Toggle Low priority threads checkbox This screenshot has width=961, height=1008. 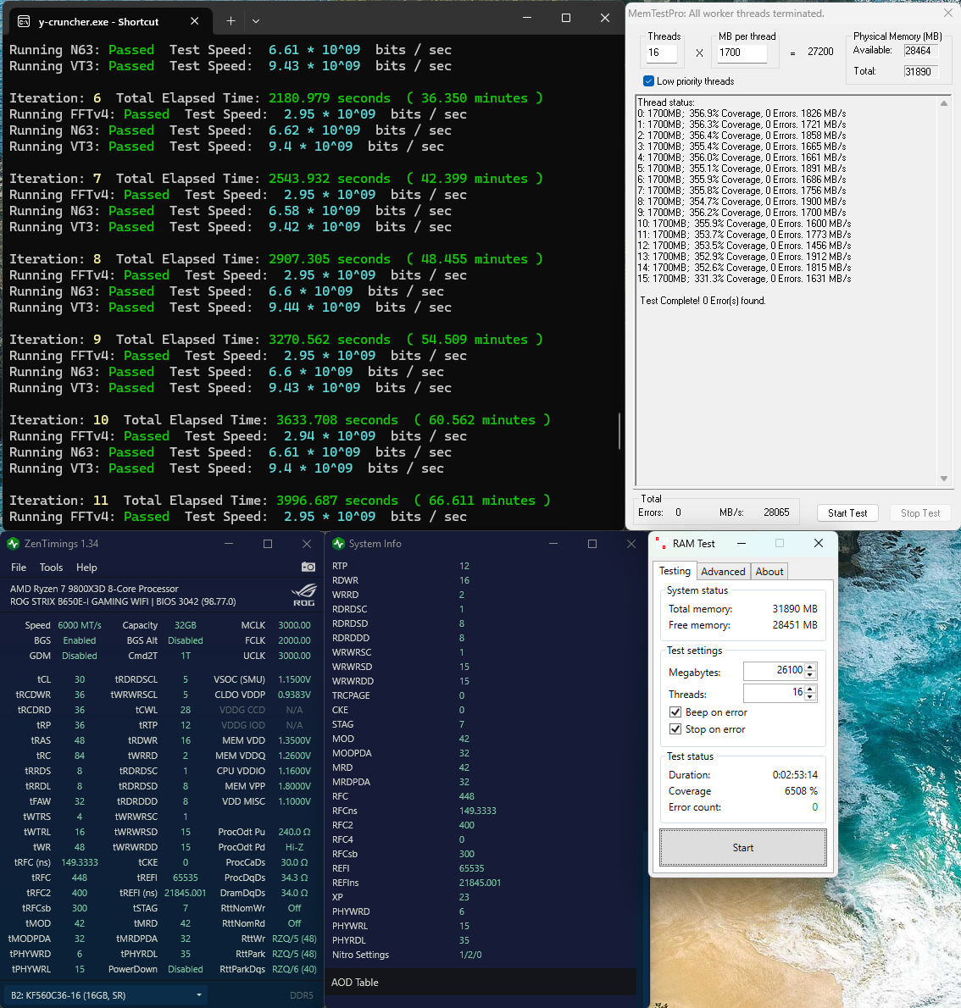(x=648, y=81)
